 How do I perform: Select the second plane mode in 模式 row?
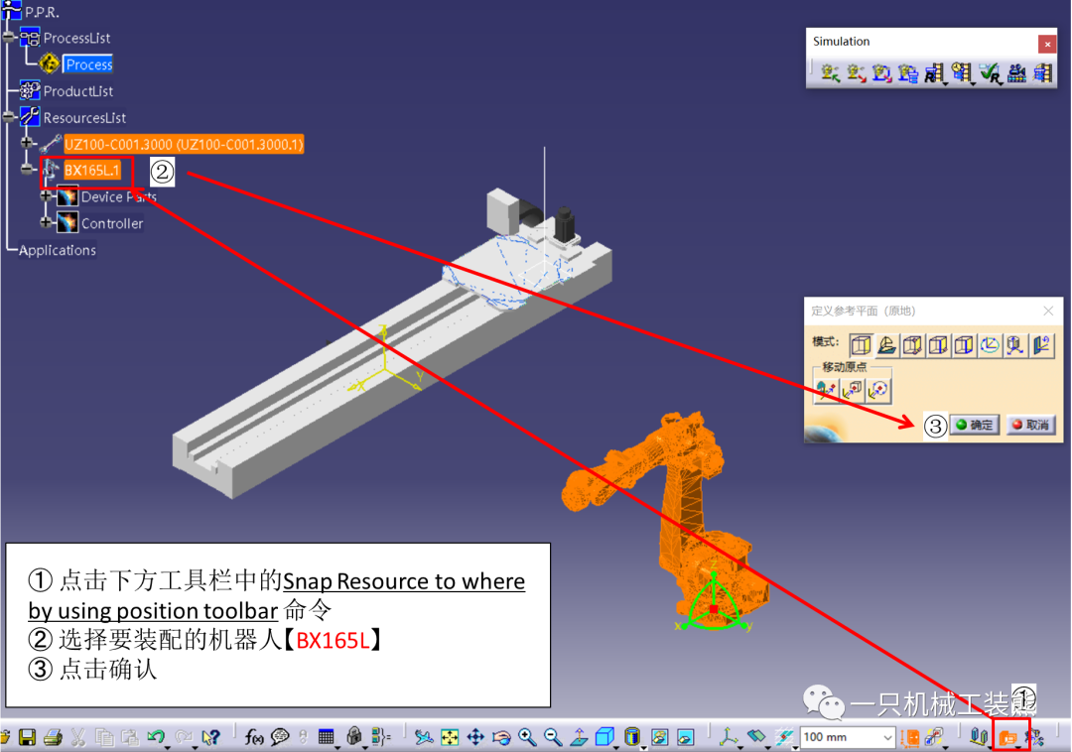pos(886,345)
